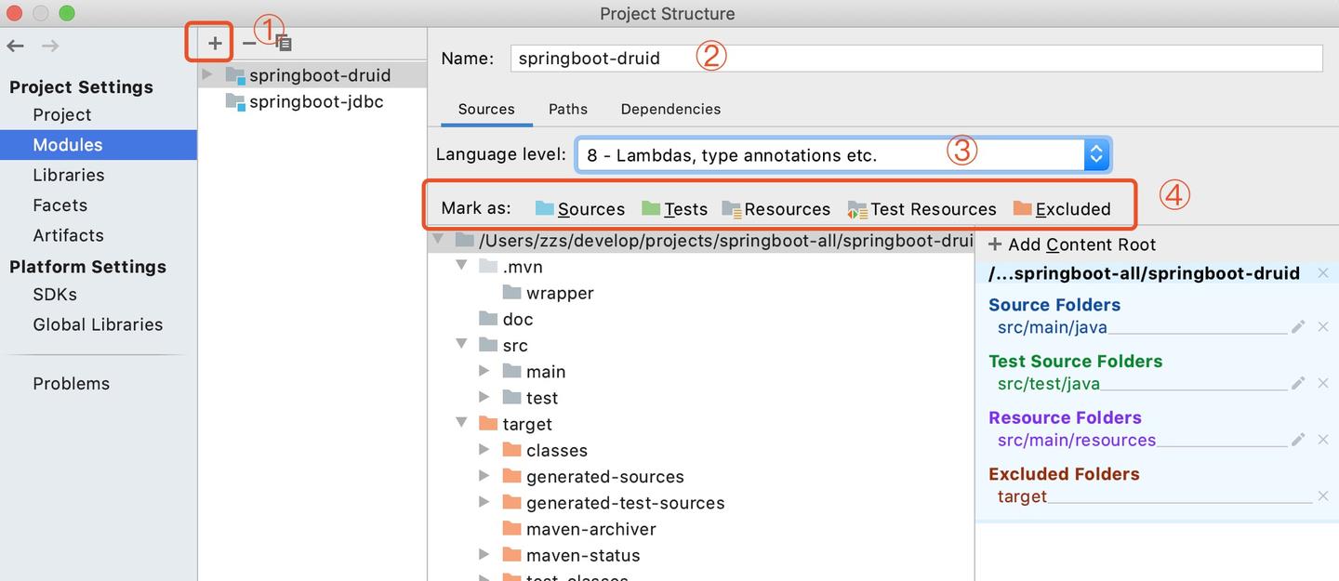
Task: Click the add module plus icon
Action: [215, 43]
